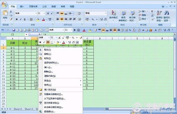Click the text Orientation icon in alignment group
This screenshot has height=114, width=177.
pyautogui.click(x=71, y=14)
